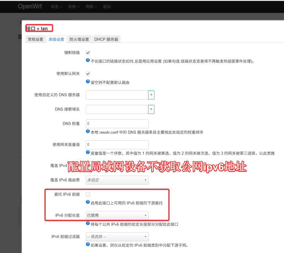
Task: Switch to the DHCP 服务器 tab
Action: 106,39
